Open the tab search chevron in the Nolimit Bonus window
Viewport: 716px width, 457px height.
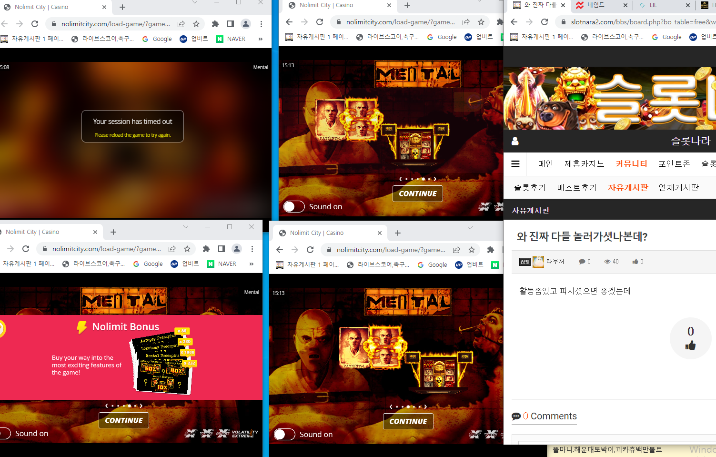tap(186, 227)
